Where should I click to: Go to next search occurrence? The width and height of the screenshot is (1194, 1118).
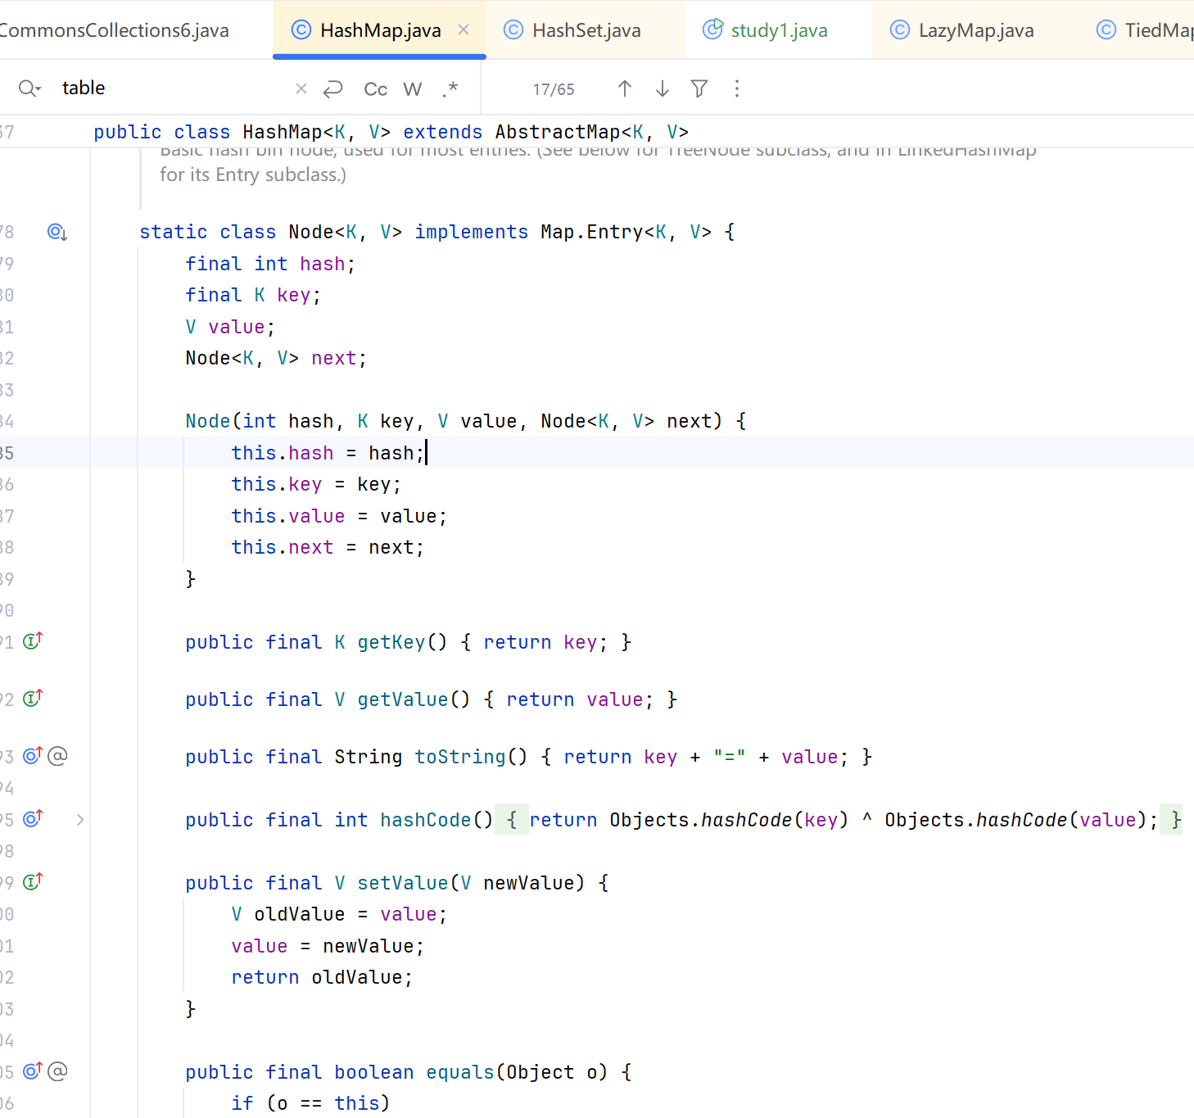pyautogui.click(x=663, y=88)
